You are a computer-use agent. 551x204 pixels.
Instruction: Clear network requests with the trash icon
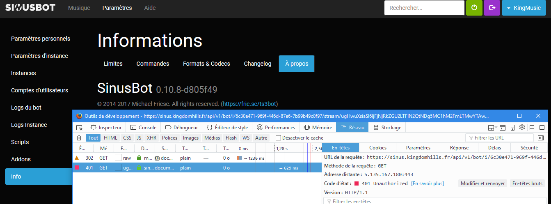point(79,138)
